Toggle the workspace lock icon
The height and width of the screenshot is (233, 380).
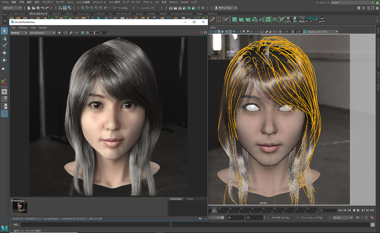click(378, 2)
